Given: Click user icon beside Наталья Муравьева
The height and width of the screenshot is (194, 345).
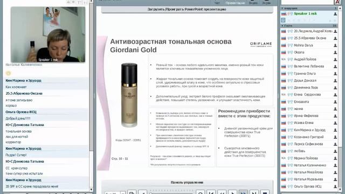Looking at the screenshot, I should pos(335,179).
